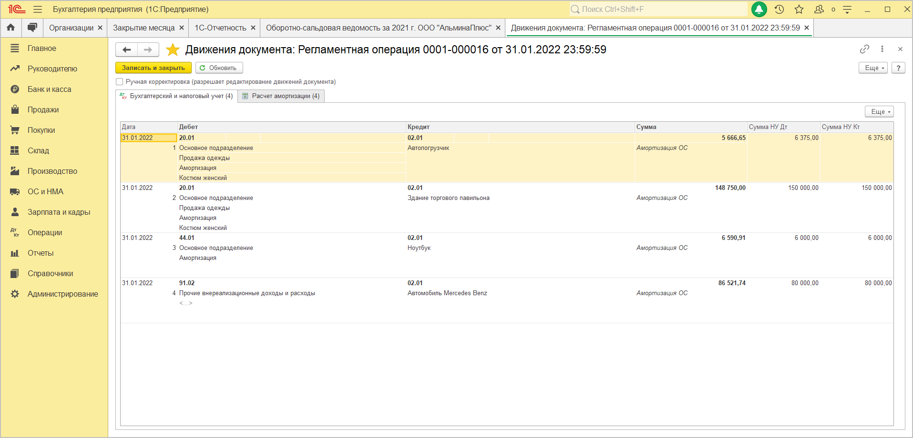Open discussions chat bubble tab
The width and height of the screenshot is (913, 438).
point(32,28)
